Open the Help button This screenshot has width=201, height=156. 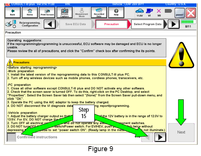pos(116,12)
